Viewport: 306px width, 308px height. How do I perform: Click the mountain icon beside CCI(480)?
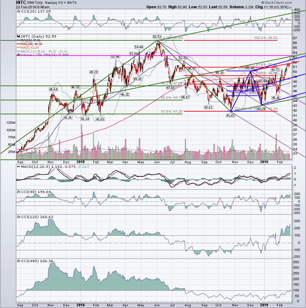click(19, 261)
